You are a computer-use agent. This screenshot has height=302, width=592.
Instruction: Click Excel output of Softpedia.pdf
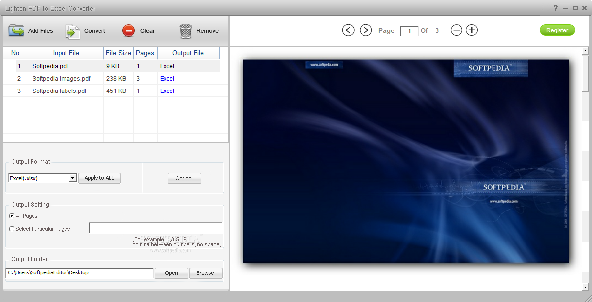click(167, 66)
